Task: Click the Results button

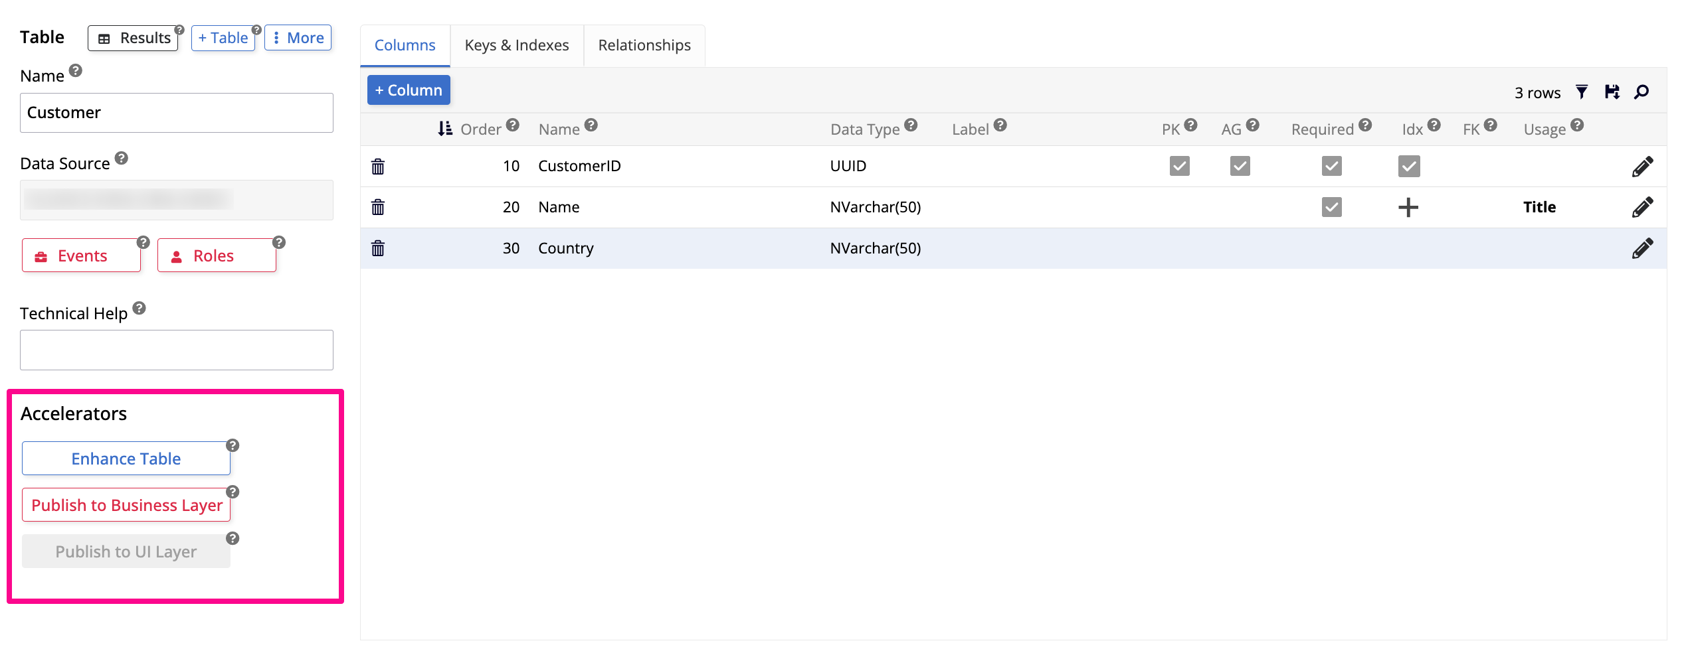Action: (134, 38)
